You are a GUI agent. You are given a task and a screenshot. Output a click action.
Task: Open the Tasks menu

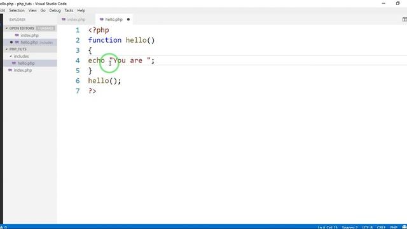click(69, 11)
